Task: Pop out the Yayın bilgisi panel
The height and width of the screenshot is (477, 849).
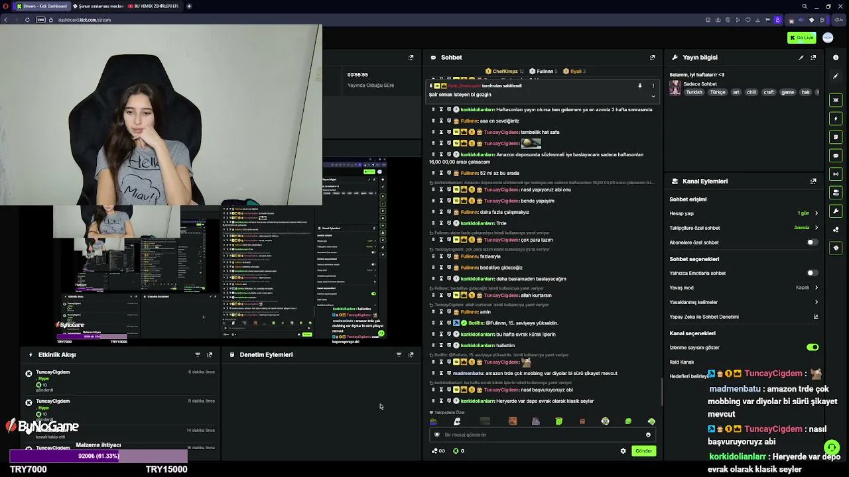Action: (813, 58)
